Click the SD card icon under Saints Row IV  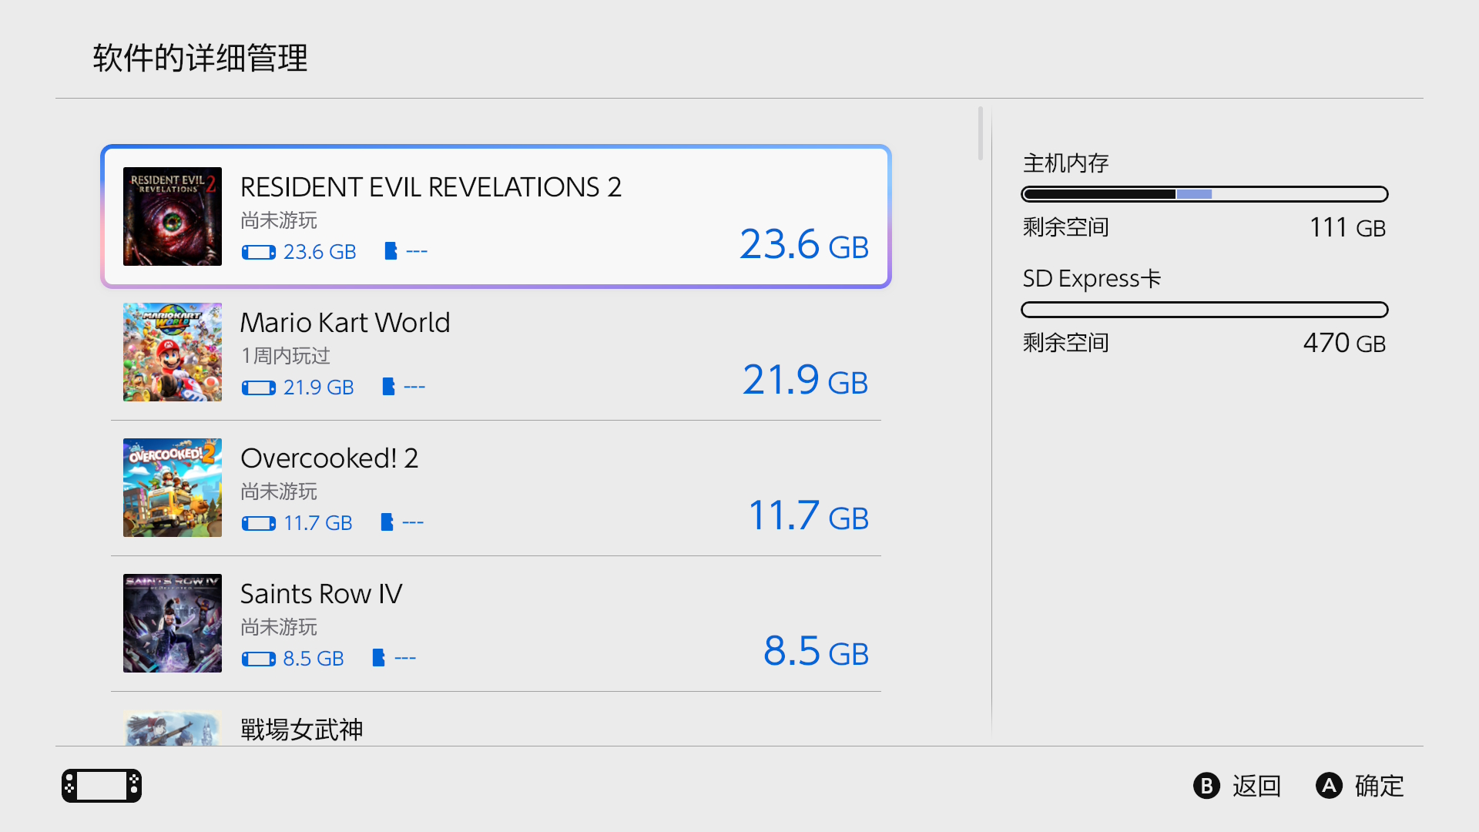[378, 658]
